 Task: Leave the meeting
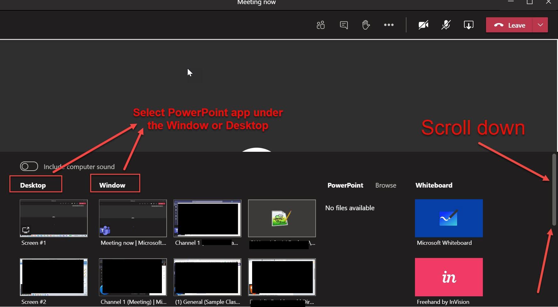(509, 25)
